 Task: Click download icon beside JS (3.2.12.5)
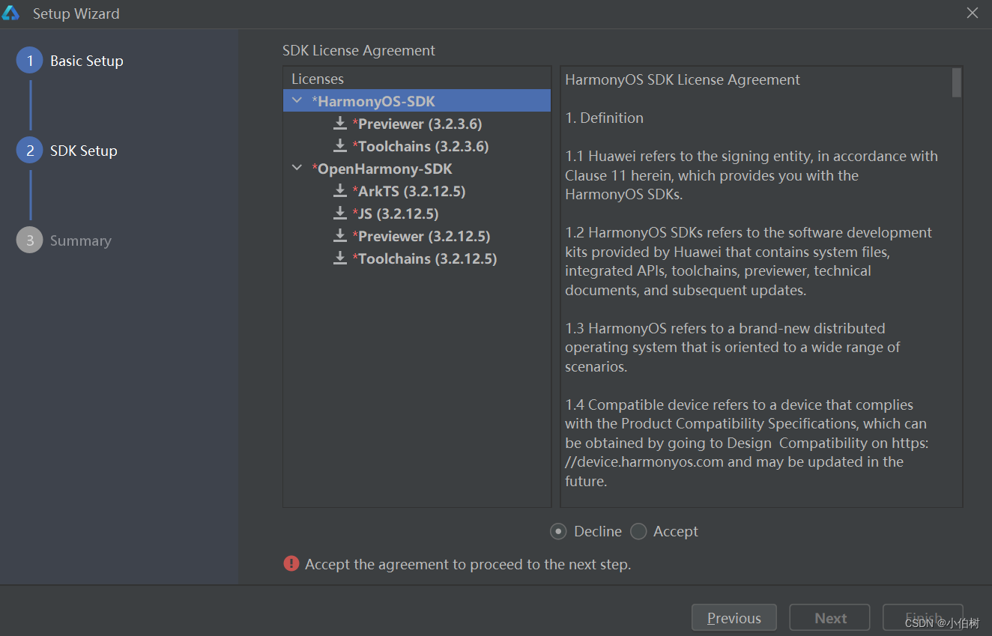click(x=340, y=213)
